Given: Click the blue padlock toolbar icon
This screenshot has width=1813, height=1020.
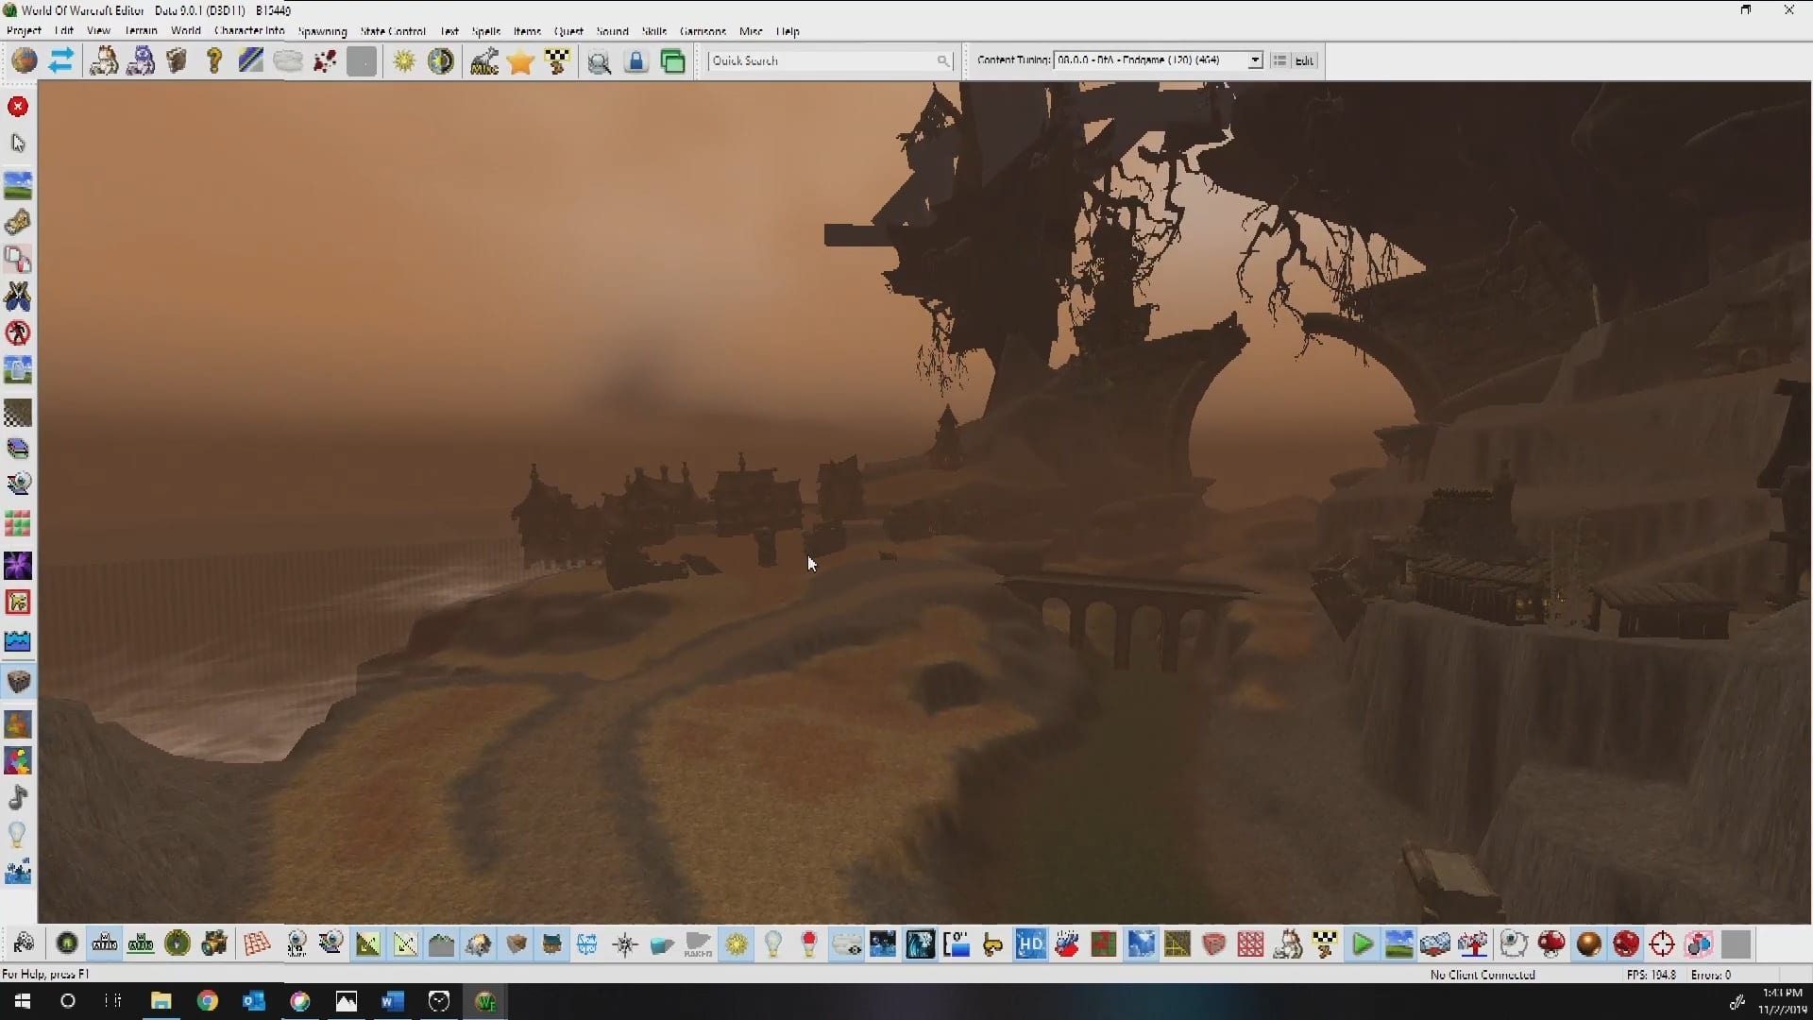Looking at the screenshot, I should (636, 62).
